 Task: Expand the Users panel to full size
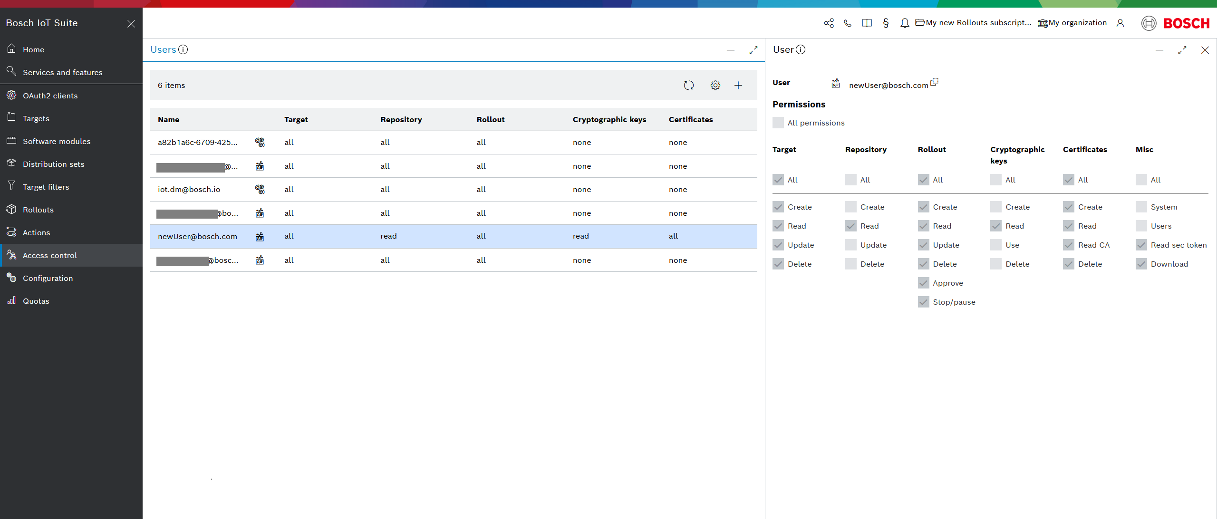coord(753,50)
